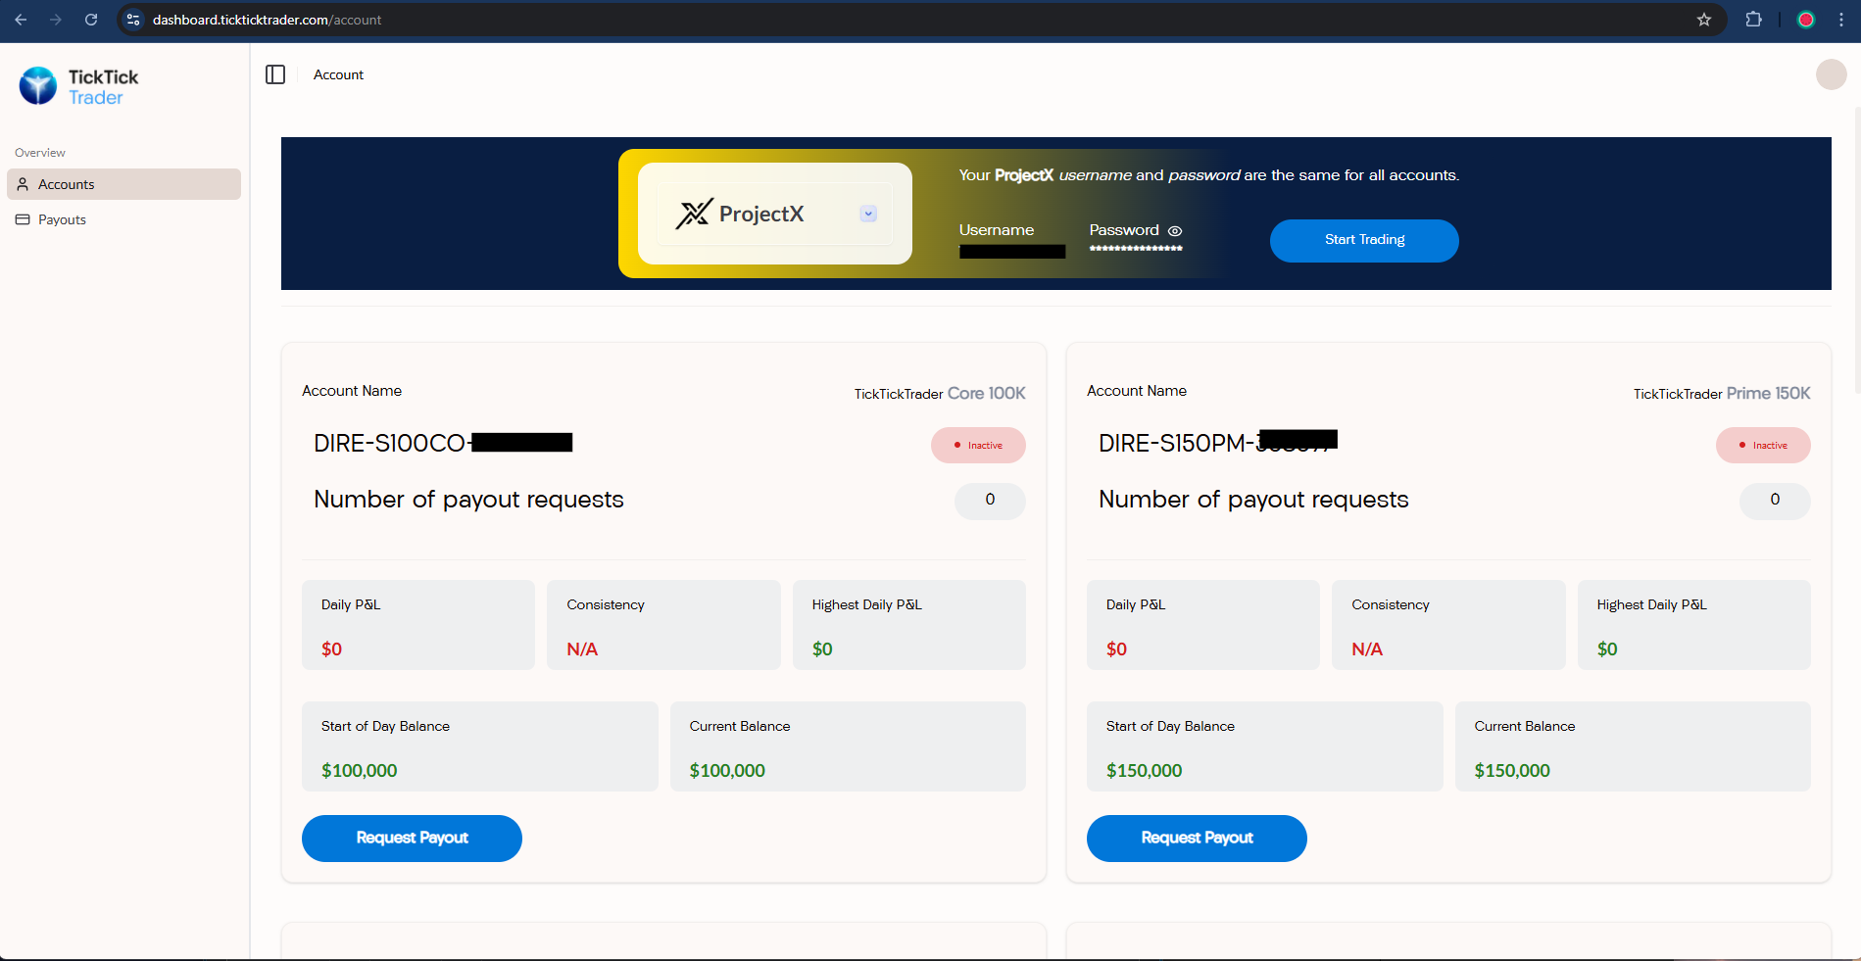Open Accounts in the sidebar
1861x961 pixels.
[x=123, y=184]
